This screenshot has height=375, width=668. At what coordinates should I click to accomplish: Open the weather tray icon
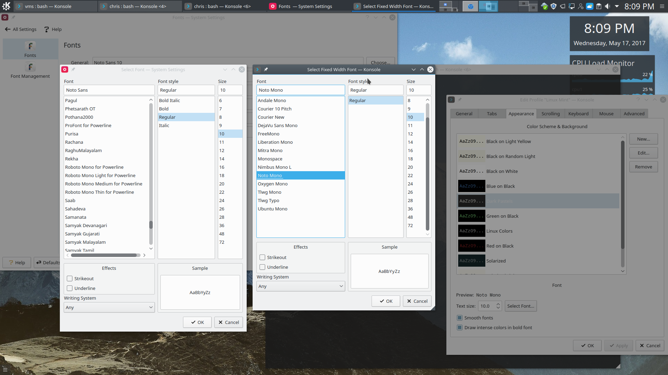[x=590, y=6]
